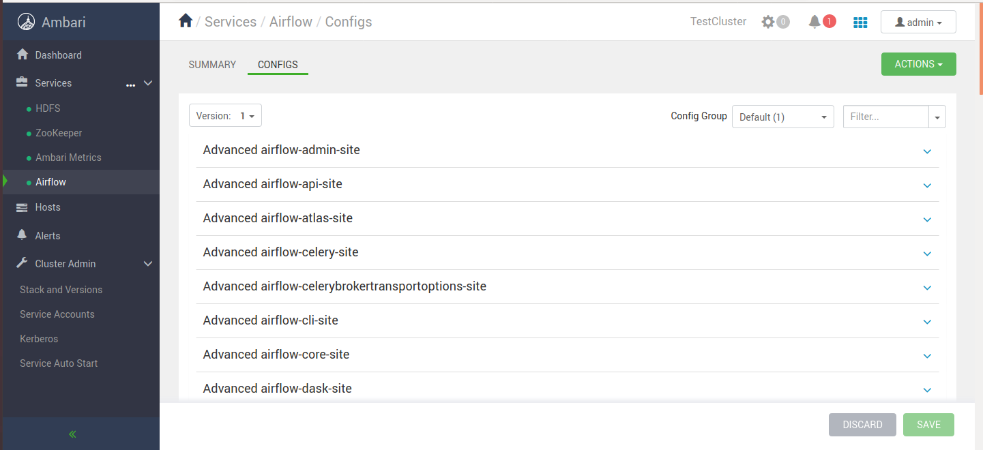Screen dimensions: 983x450
Task: Expand Advanced airflow-core-site chevron
Action: [927, 356]
